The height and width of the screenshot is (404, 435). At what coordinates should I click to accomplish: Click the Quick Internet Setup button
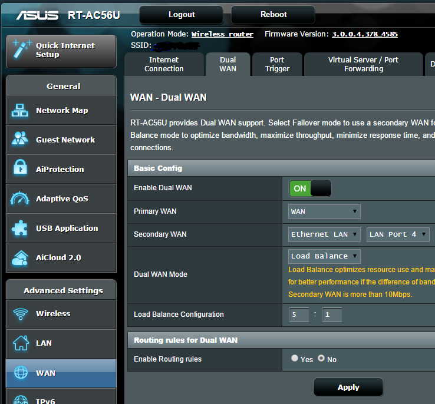(x=61, y=51)
